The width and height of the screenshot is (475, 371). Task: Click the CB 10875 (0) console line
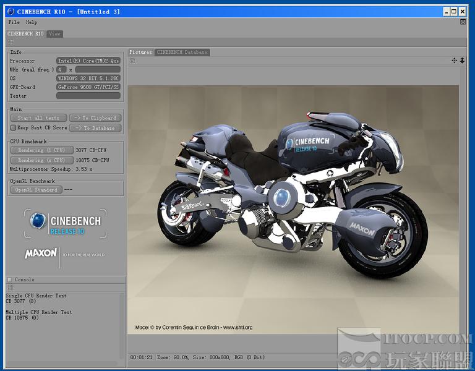coord(22,318)
